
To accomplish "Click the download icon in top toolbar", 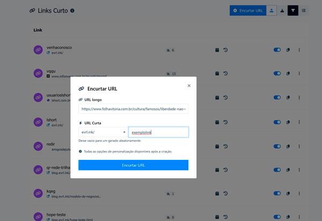I will click(x=282, y=10).
